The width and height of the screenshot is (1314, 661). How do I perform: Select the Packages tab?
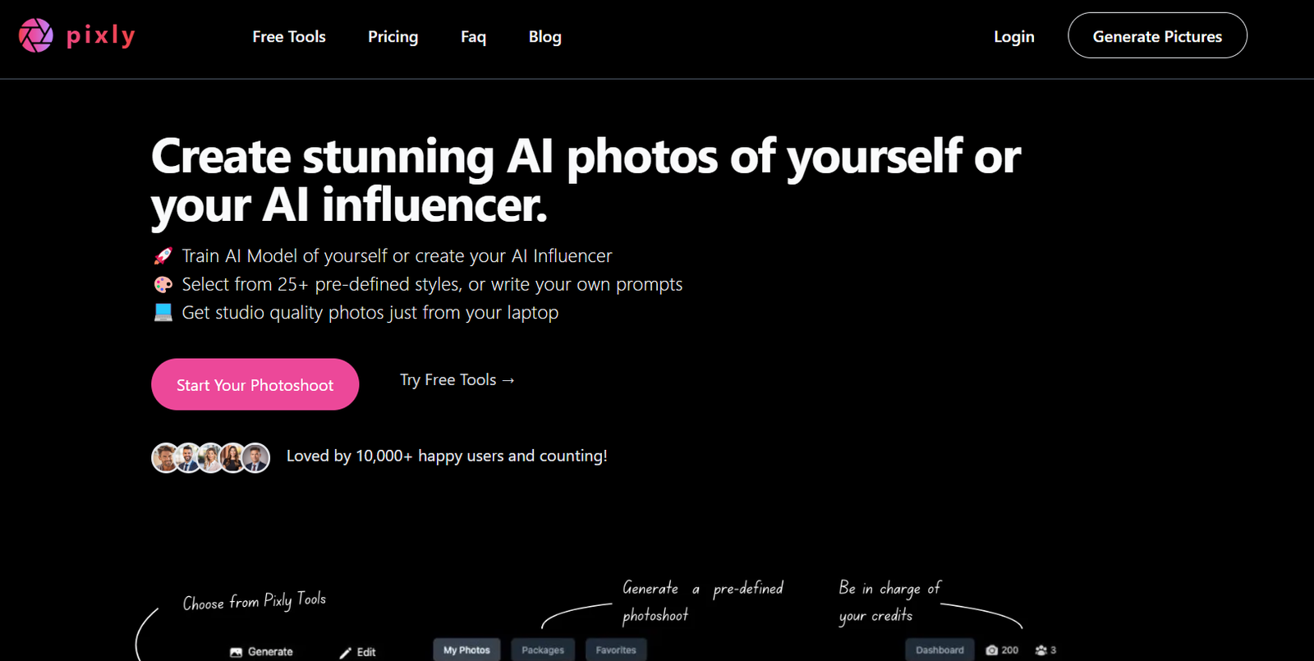(543, 650)
